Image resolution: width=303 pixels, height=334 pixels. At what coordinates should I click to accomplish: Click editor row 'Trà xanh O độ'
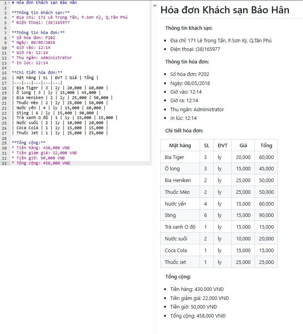65,118
